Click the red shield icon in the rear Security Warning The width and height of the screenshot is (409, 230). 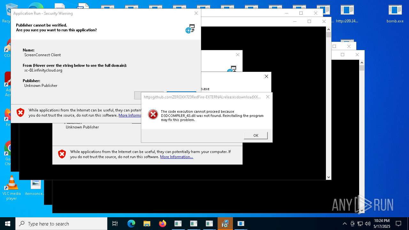62,154
